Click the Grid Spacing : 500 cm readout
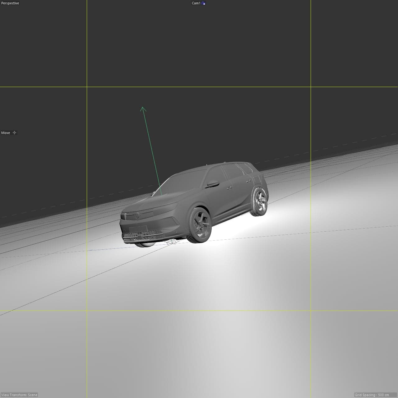Screen dimensions: 398x398 (372, 395)
